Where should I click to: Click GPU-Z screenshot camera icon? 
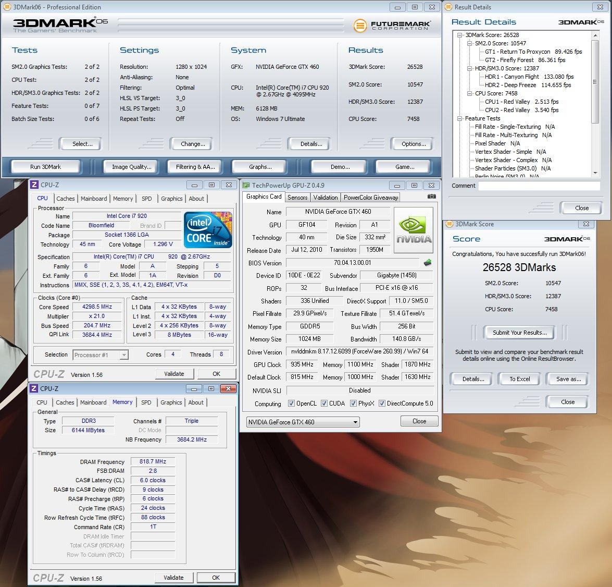[431, 197]
